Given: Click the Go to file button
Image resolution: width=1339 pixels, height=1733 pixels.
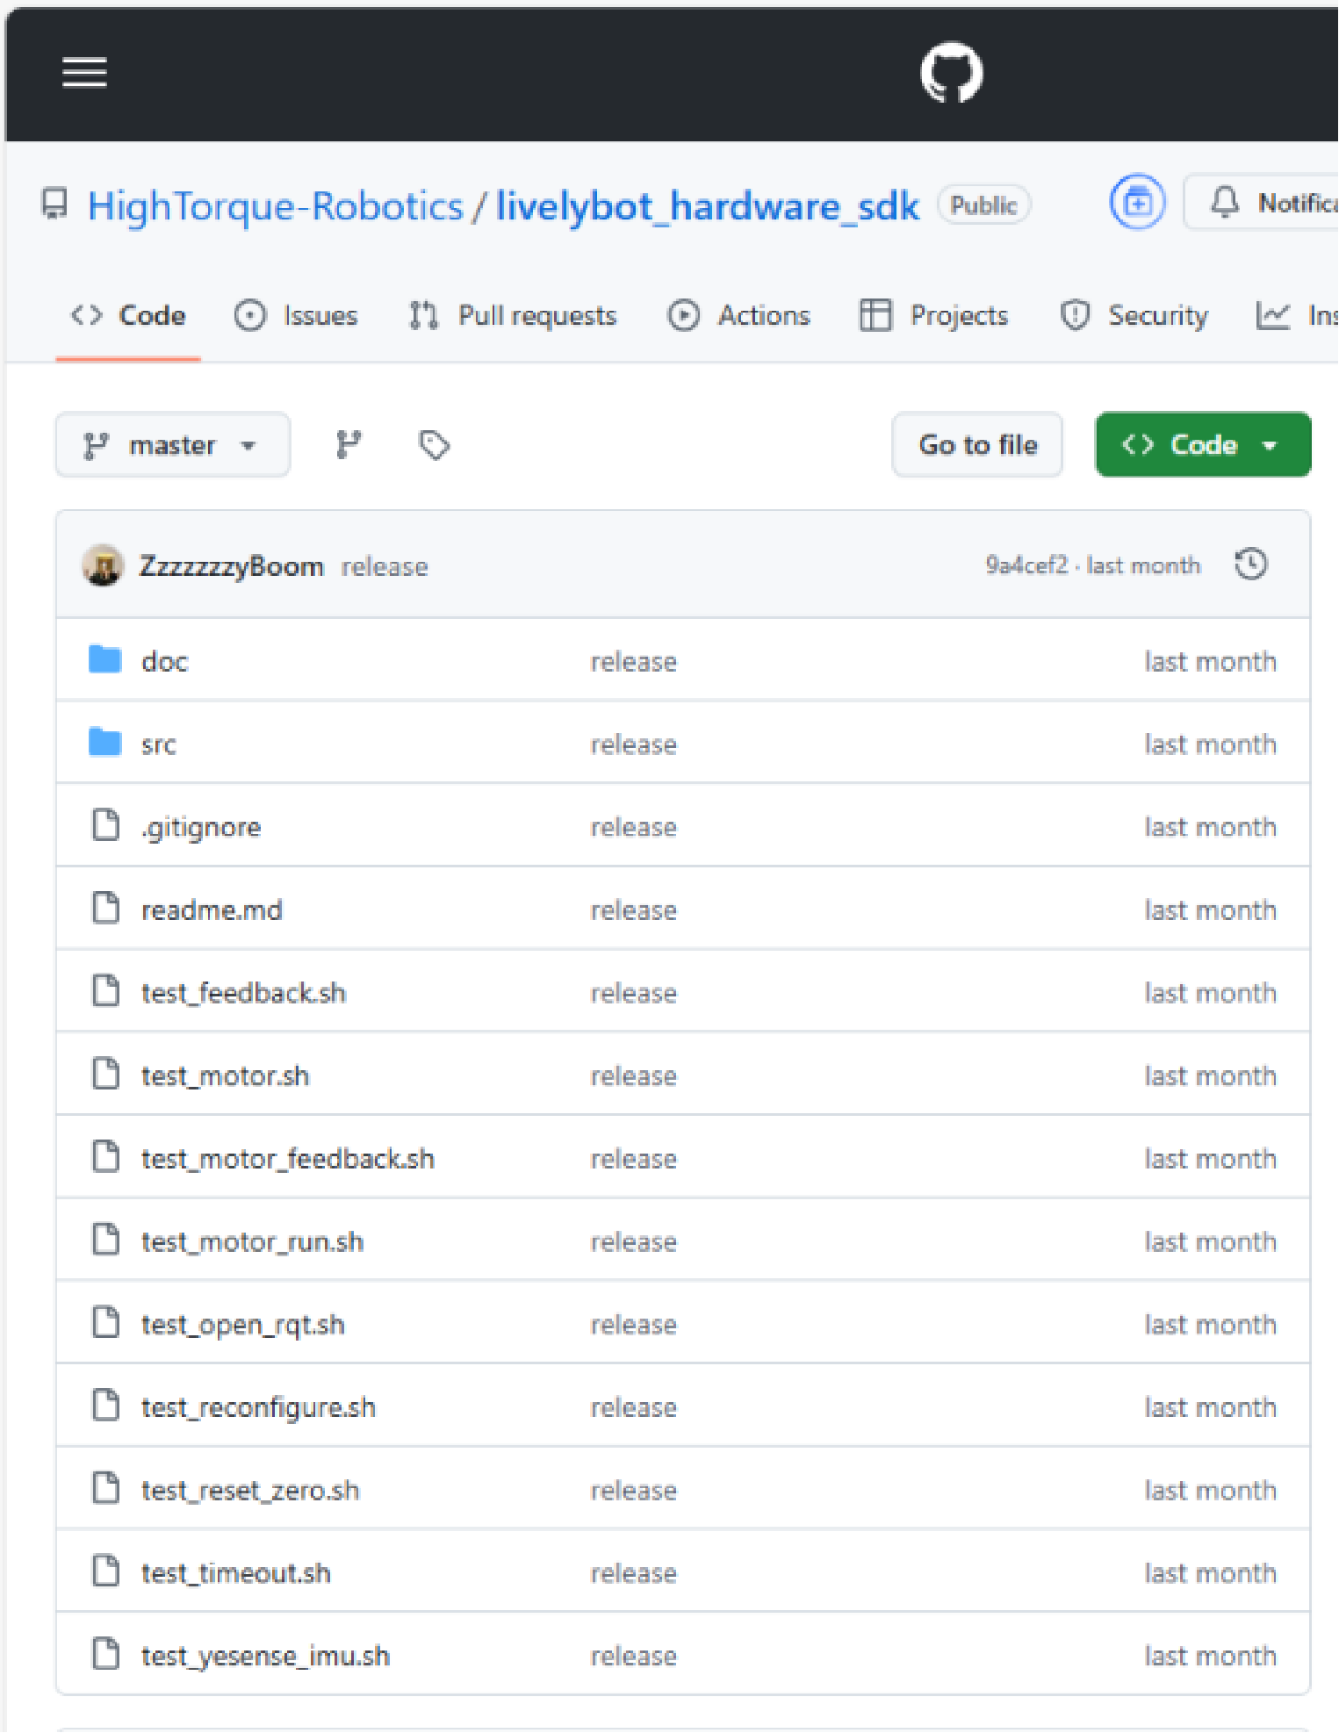Looking at the screenshot, I should pyautogui.click(x=977, y=445).
